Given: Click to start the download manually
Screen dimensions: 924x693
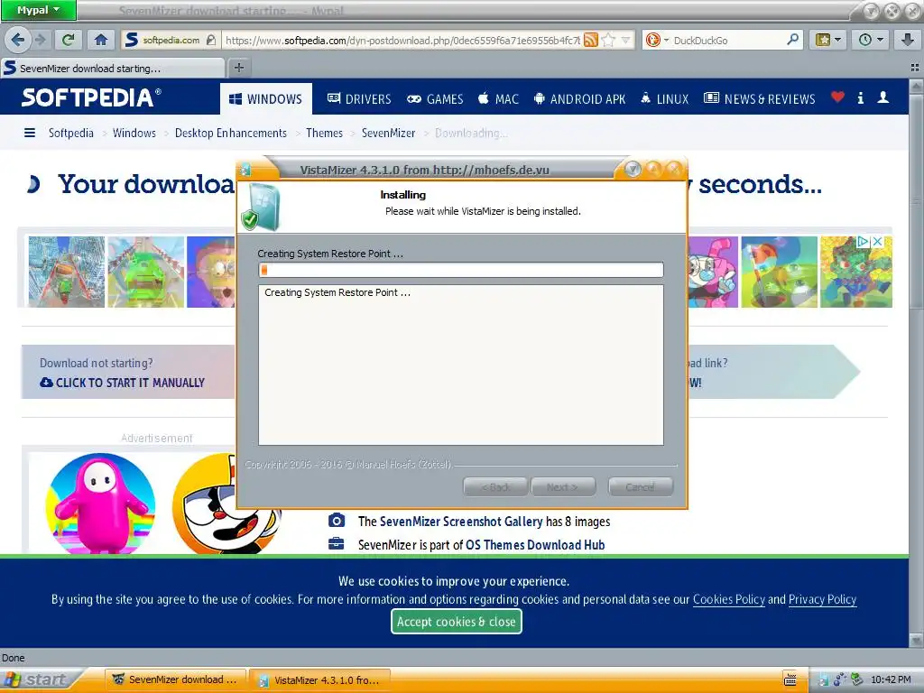Looking at the screenshot, I should point(122,383).
